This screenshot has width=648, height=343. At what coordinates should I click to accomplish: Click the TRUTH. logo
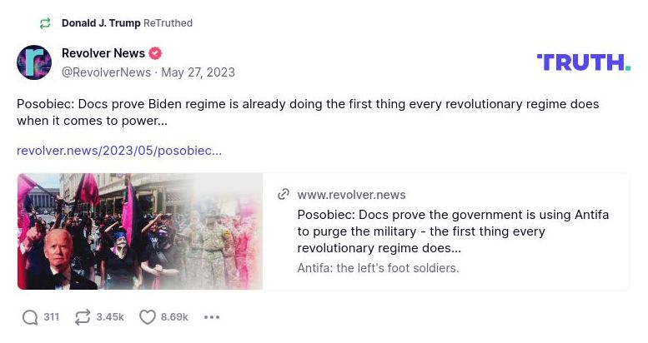tap(584, 62)
